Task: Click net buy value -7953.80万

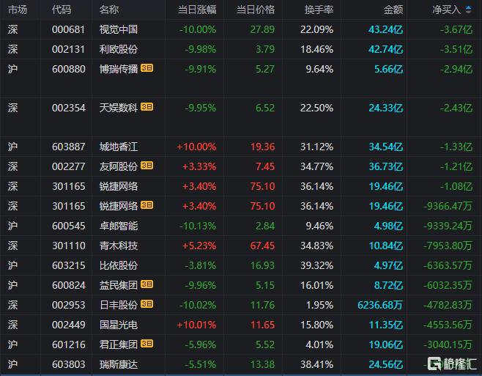Action: pyautogui.click(x=448, y=246)
